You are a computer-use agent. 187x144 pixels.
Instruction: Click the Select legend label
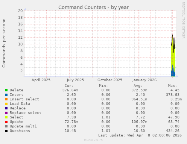[x=17, y=117]
